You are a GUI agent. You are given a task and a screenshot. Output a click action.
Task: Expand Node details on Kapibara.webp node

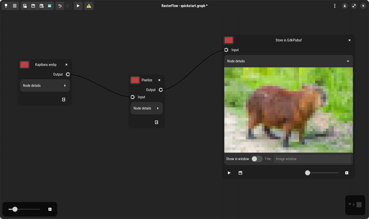point(45,86)
